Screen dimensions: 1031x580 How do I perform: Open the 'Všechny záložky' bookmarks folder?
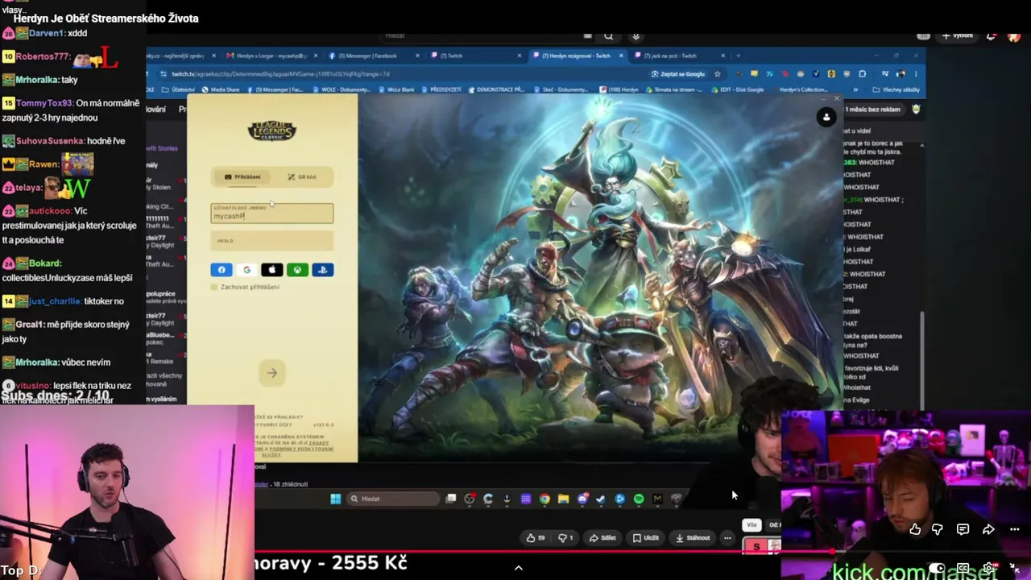coord(897,89)
